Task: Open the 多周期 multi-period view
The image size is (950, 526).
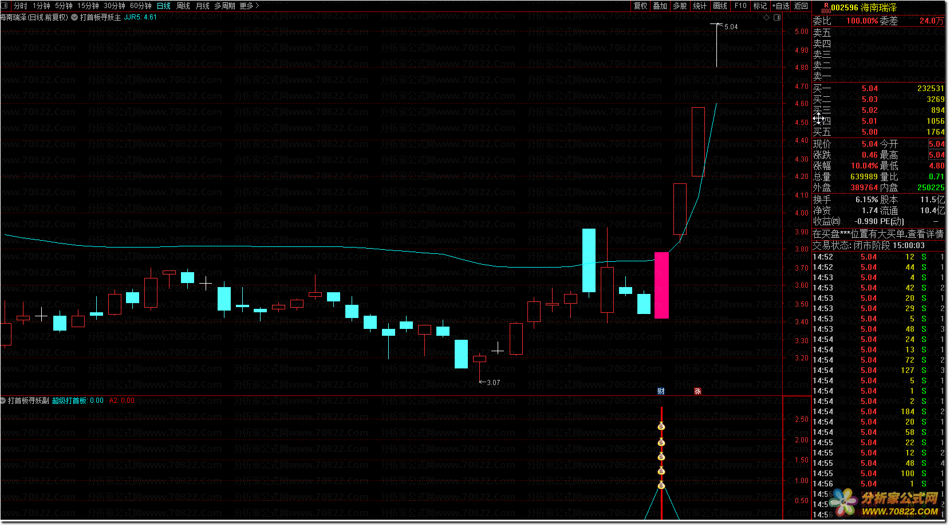Action: pyautogui.click(x=225, y=6)
